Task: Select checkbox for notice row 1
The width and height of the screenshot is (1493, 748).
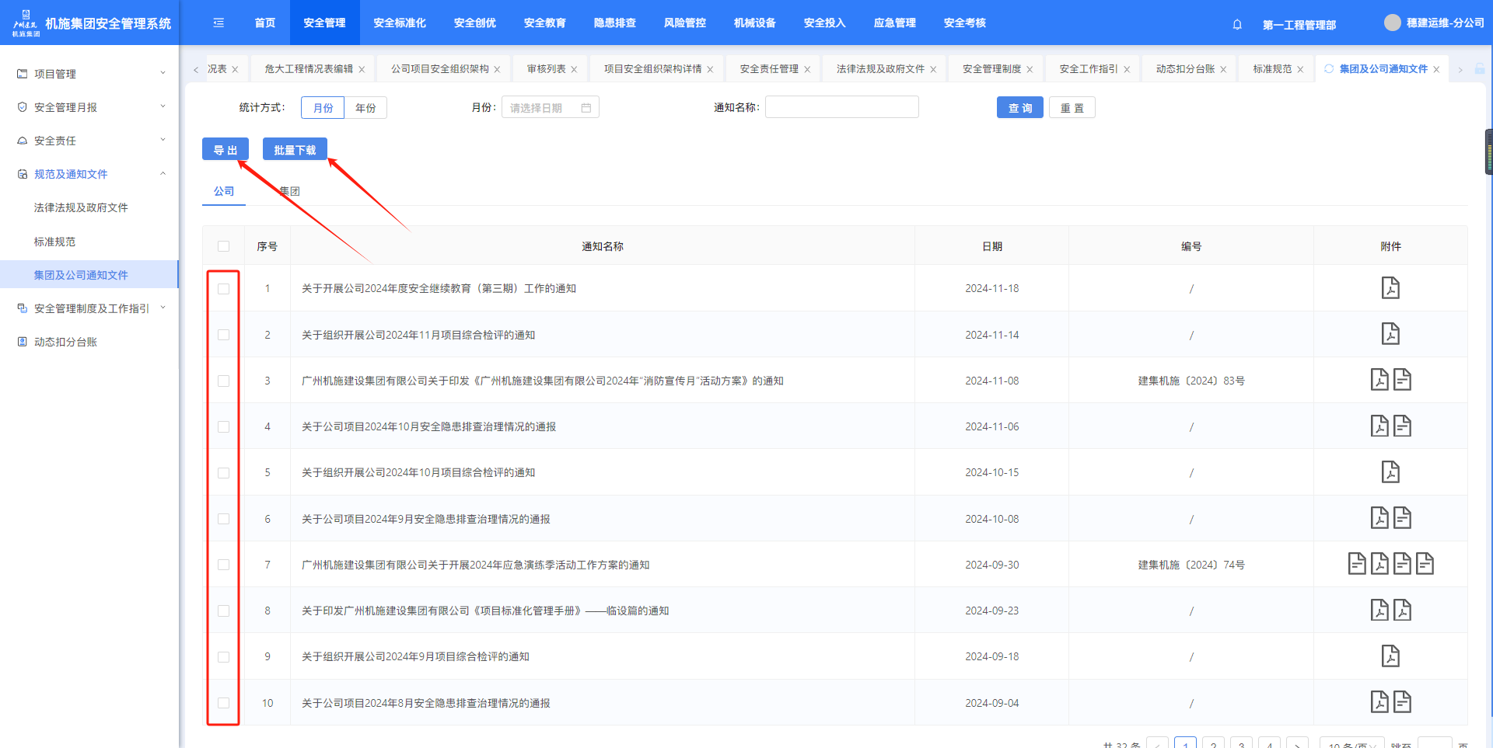Action: coord(224,289)
